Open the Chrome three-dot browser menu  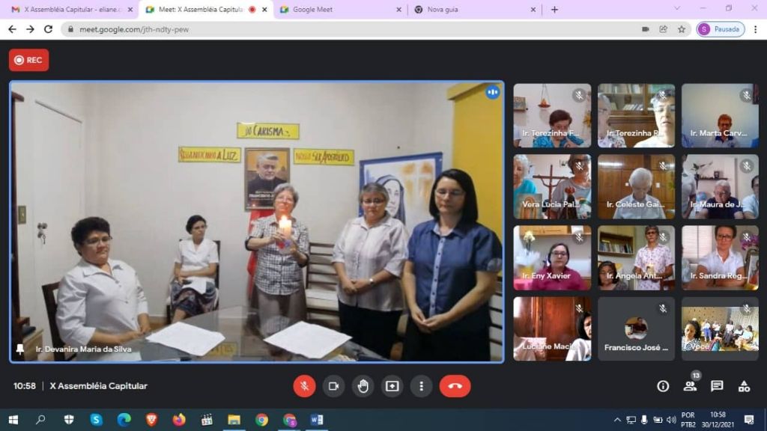tap(755, 29)
